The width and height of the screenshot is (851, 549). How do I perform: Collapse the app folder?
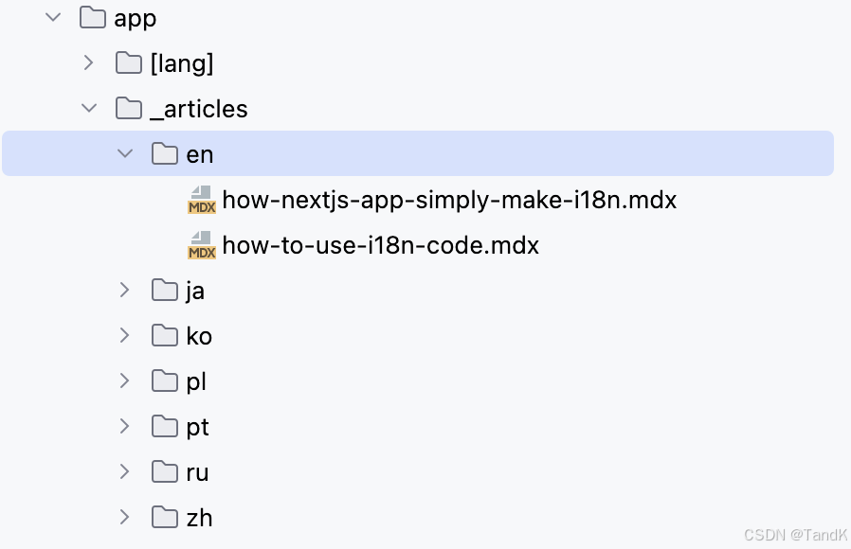click(x=53, y=17)
